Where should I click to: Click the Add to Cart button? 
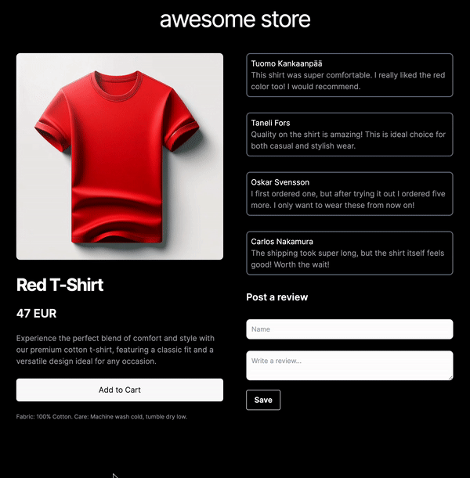[x=120, y=390]
